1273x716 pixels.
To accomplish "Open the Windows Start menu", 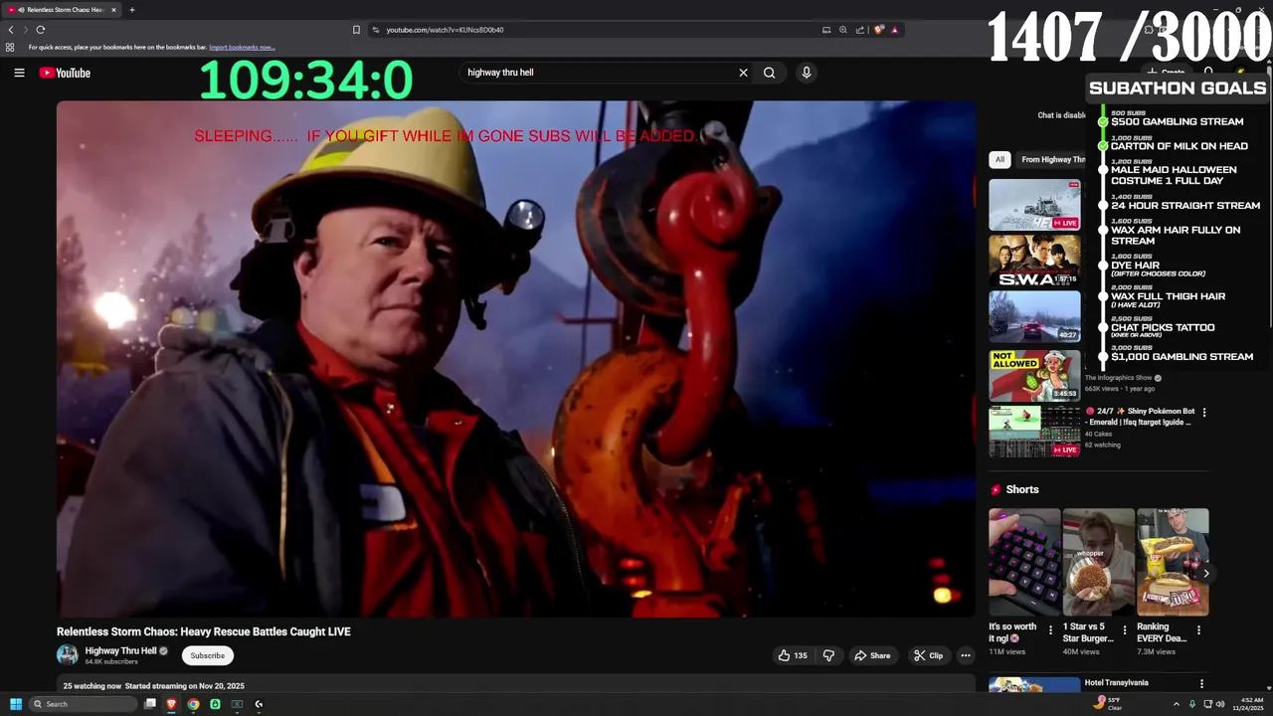I will [x=16, y=704].
